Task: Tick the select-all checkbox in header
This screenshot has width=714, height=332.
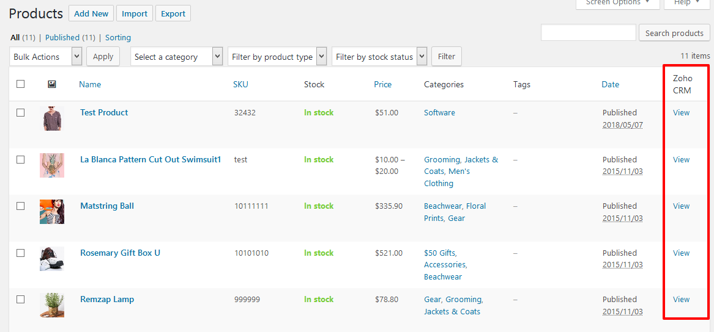Action: pos(20,84)
